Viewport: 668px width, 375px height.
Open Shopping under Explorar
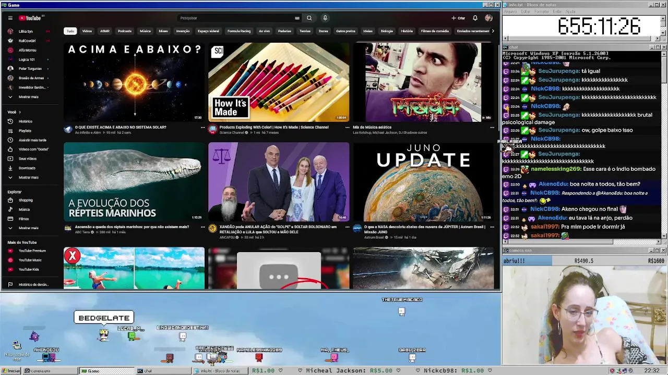26,200
